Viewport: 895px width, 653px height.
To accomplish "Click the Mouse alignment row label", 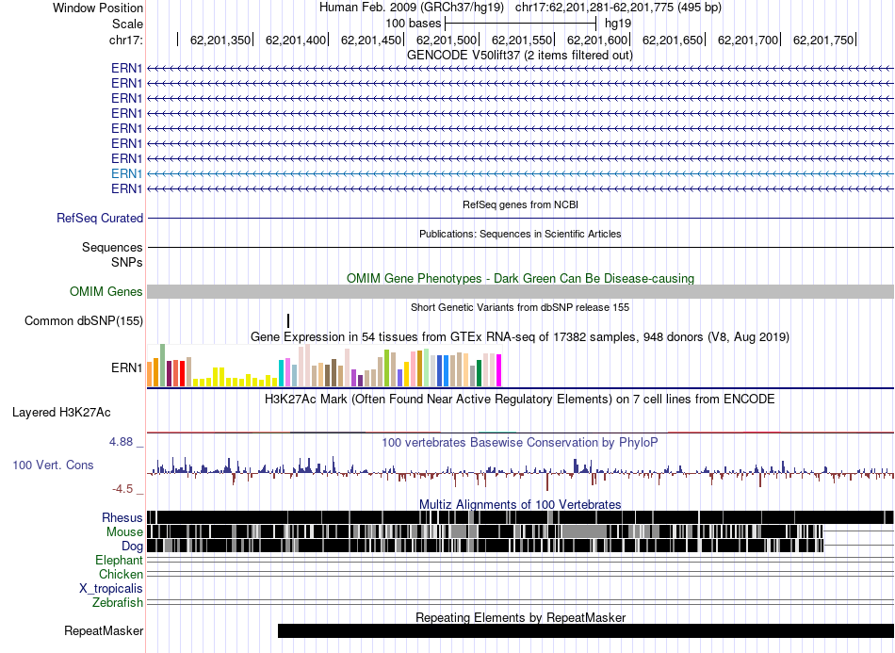I will (x=124, y=532).
